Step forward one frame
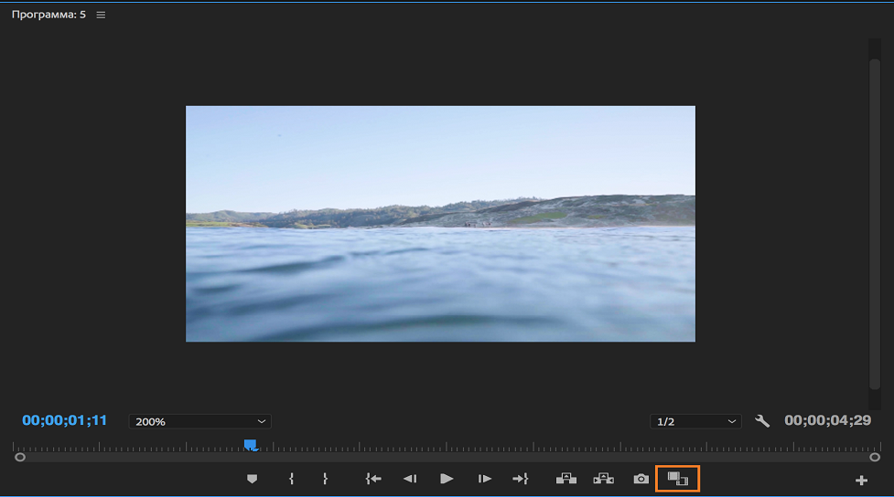 tap(485, 479)
